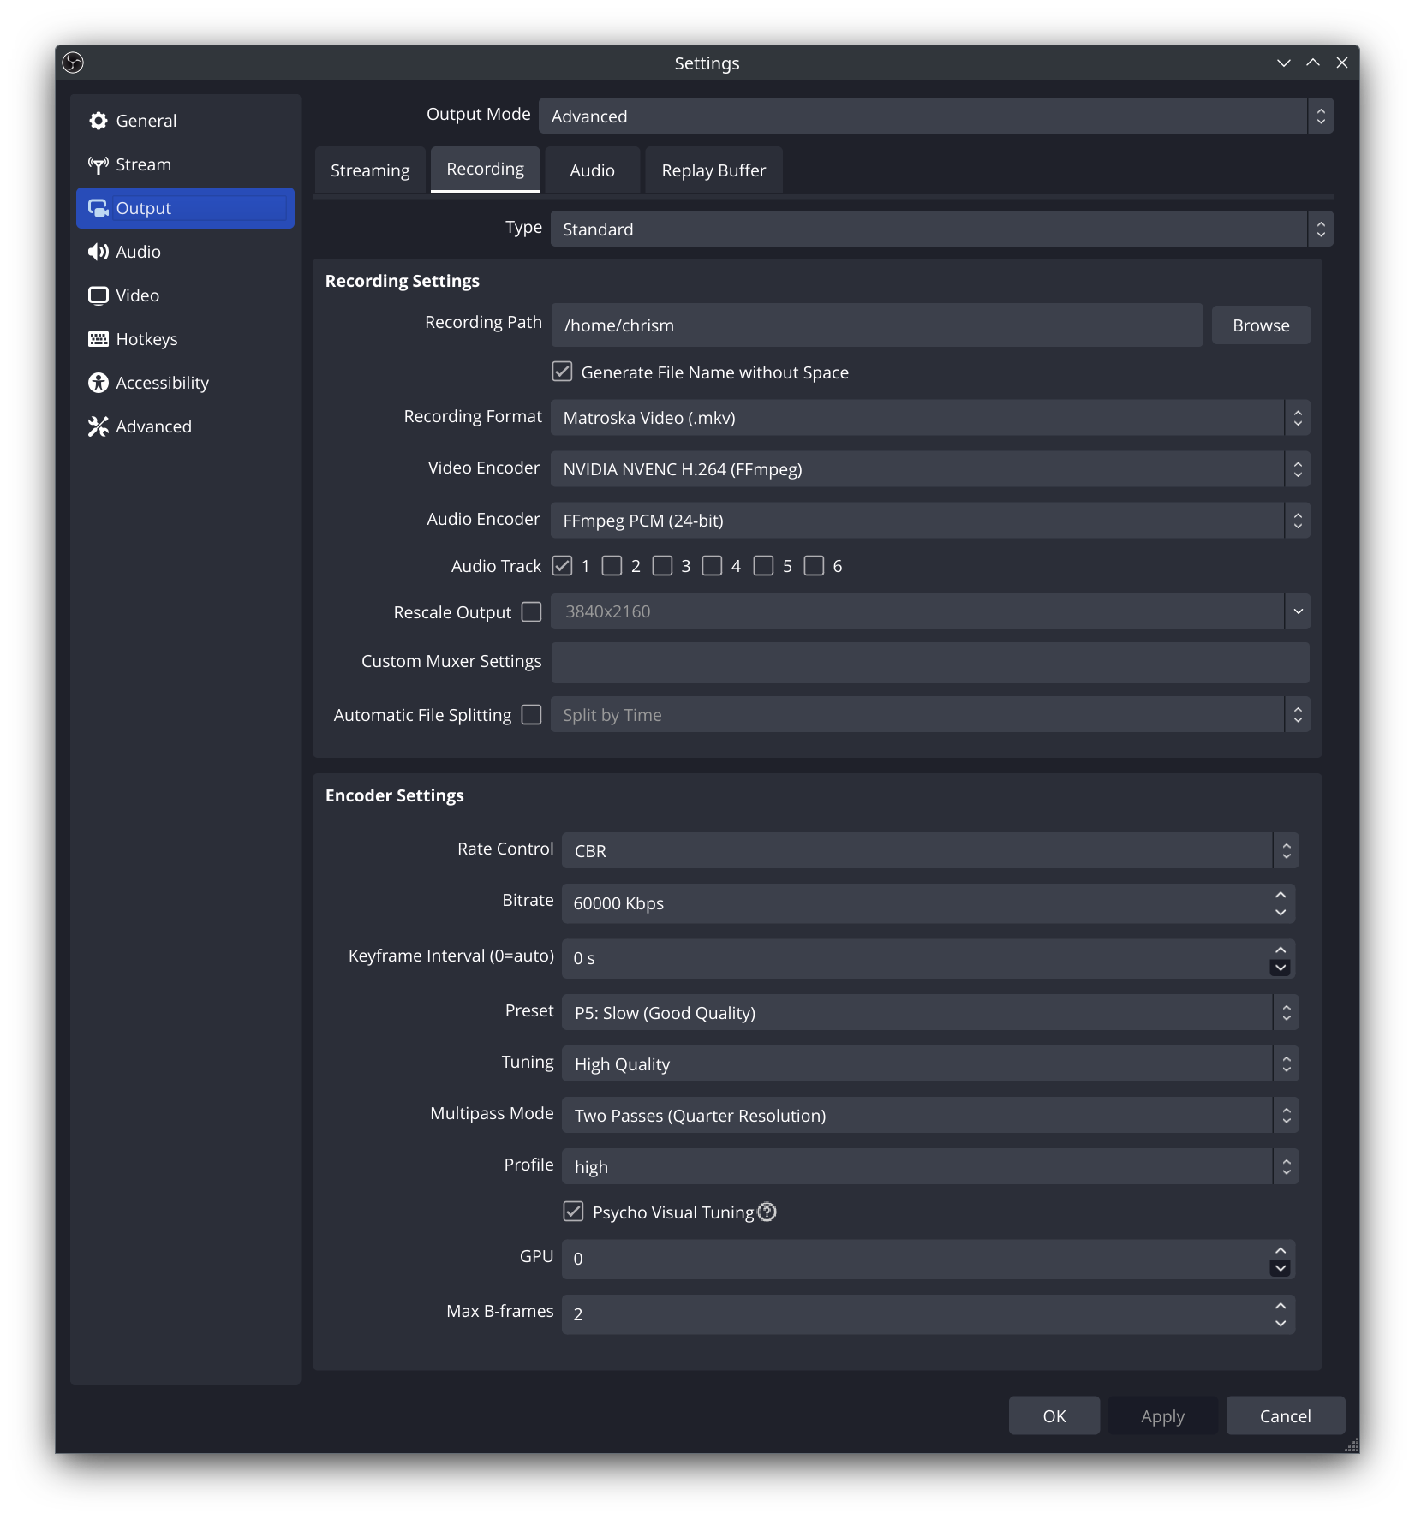Switch to the Streaming tab
Image resolution: width=1415 pixels, height=1519 pixels.
tap(370, 170)
